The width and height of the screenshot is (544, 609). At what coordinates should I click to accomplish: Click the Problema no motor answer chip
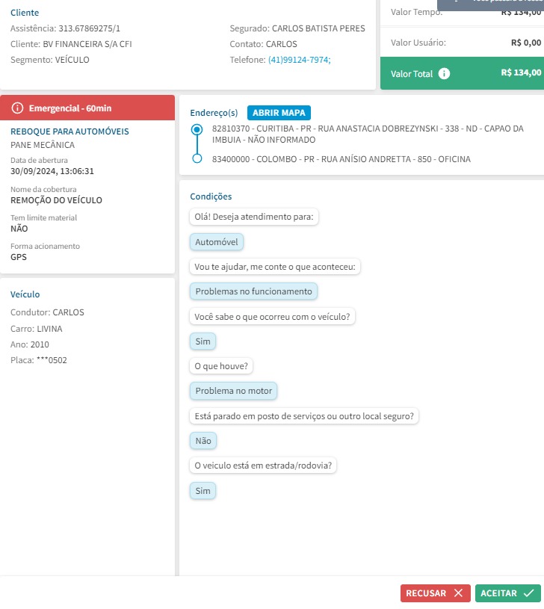click(234, 391)
